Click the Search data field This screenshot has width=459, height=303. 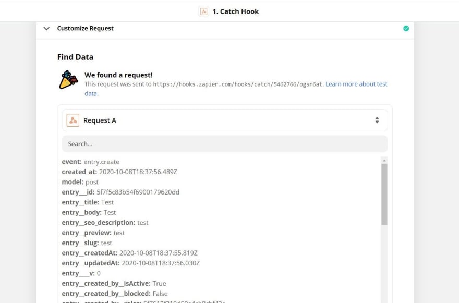pos(225,144)
